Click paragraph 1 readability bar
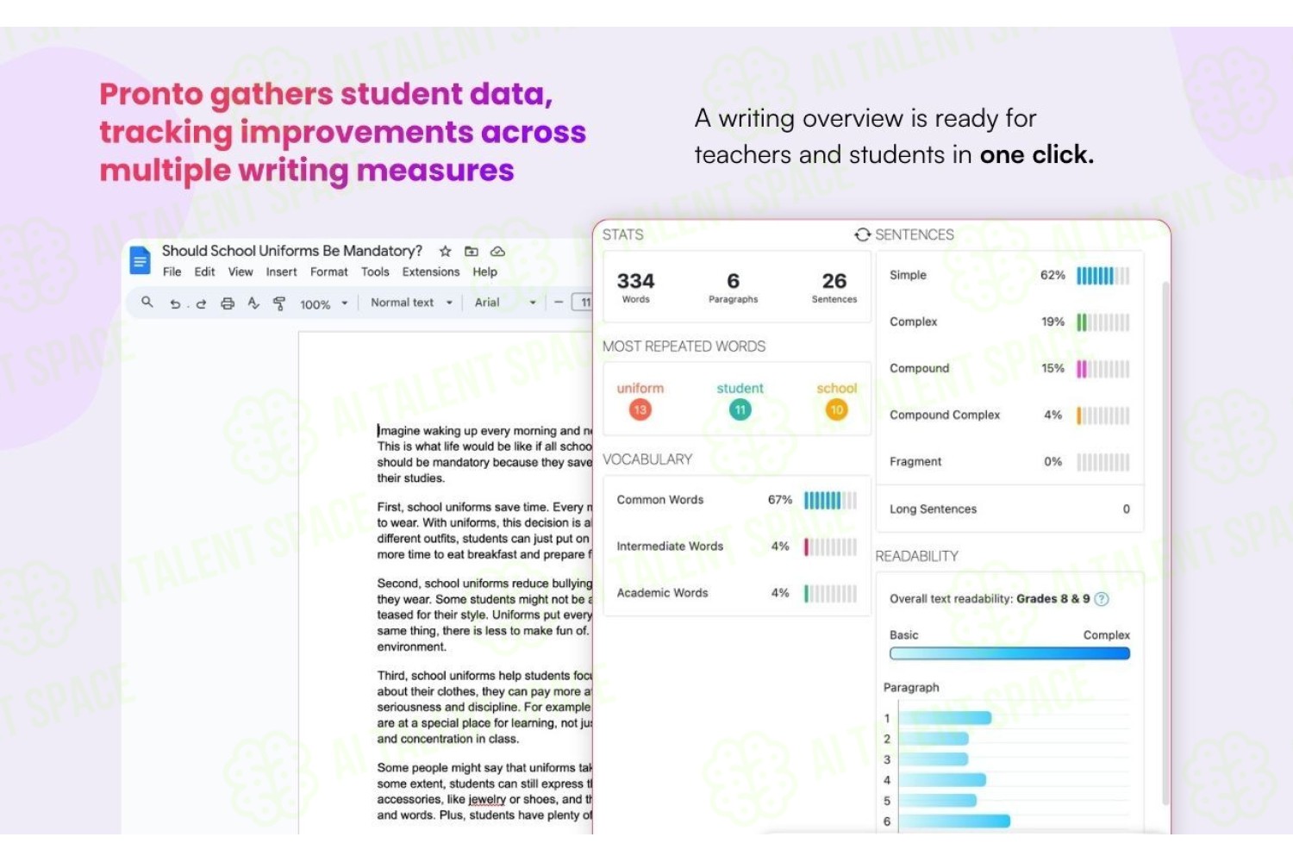This screenshot has height=862, width=1293. [946, 718]
